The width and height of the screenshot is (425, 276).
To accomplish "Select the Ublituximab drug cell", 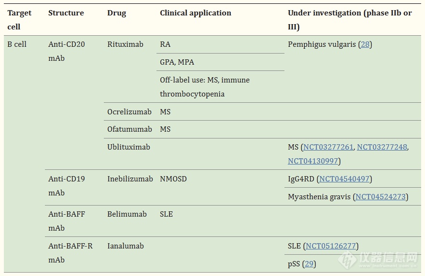I will (x=128, y=147).
